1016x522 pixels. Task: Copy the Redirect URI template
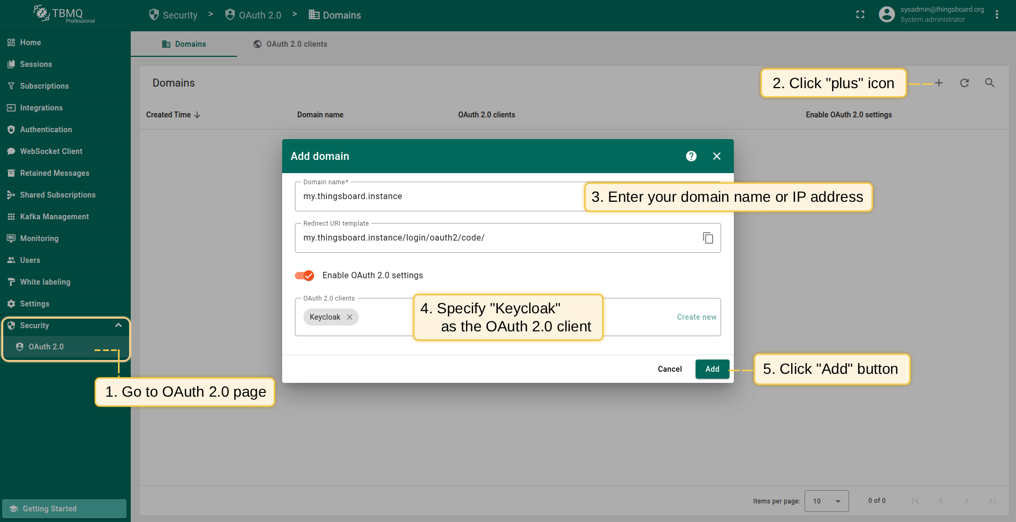708,238
